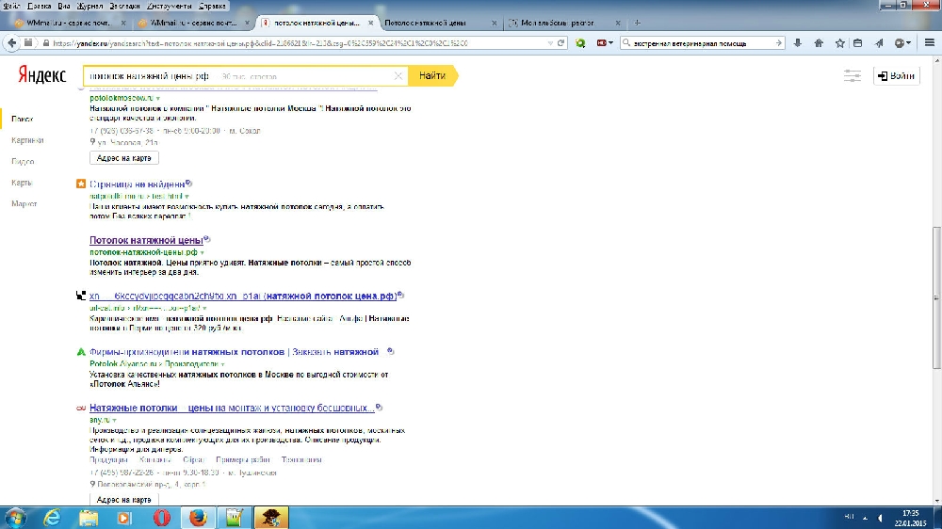The image size is (942, 529).
Task: Go back using the browser back arrow
Action: coord(12,43)
